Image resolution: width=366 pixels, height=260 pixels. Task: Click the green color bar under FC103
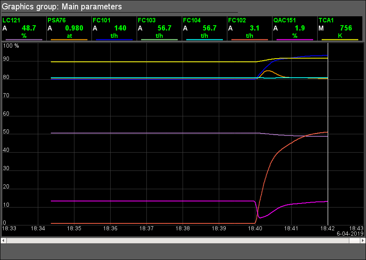click(159, 40)
